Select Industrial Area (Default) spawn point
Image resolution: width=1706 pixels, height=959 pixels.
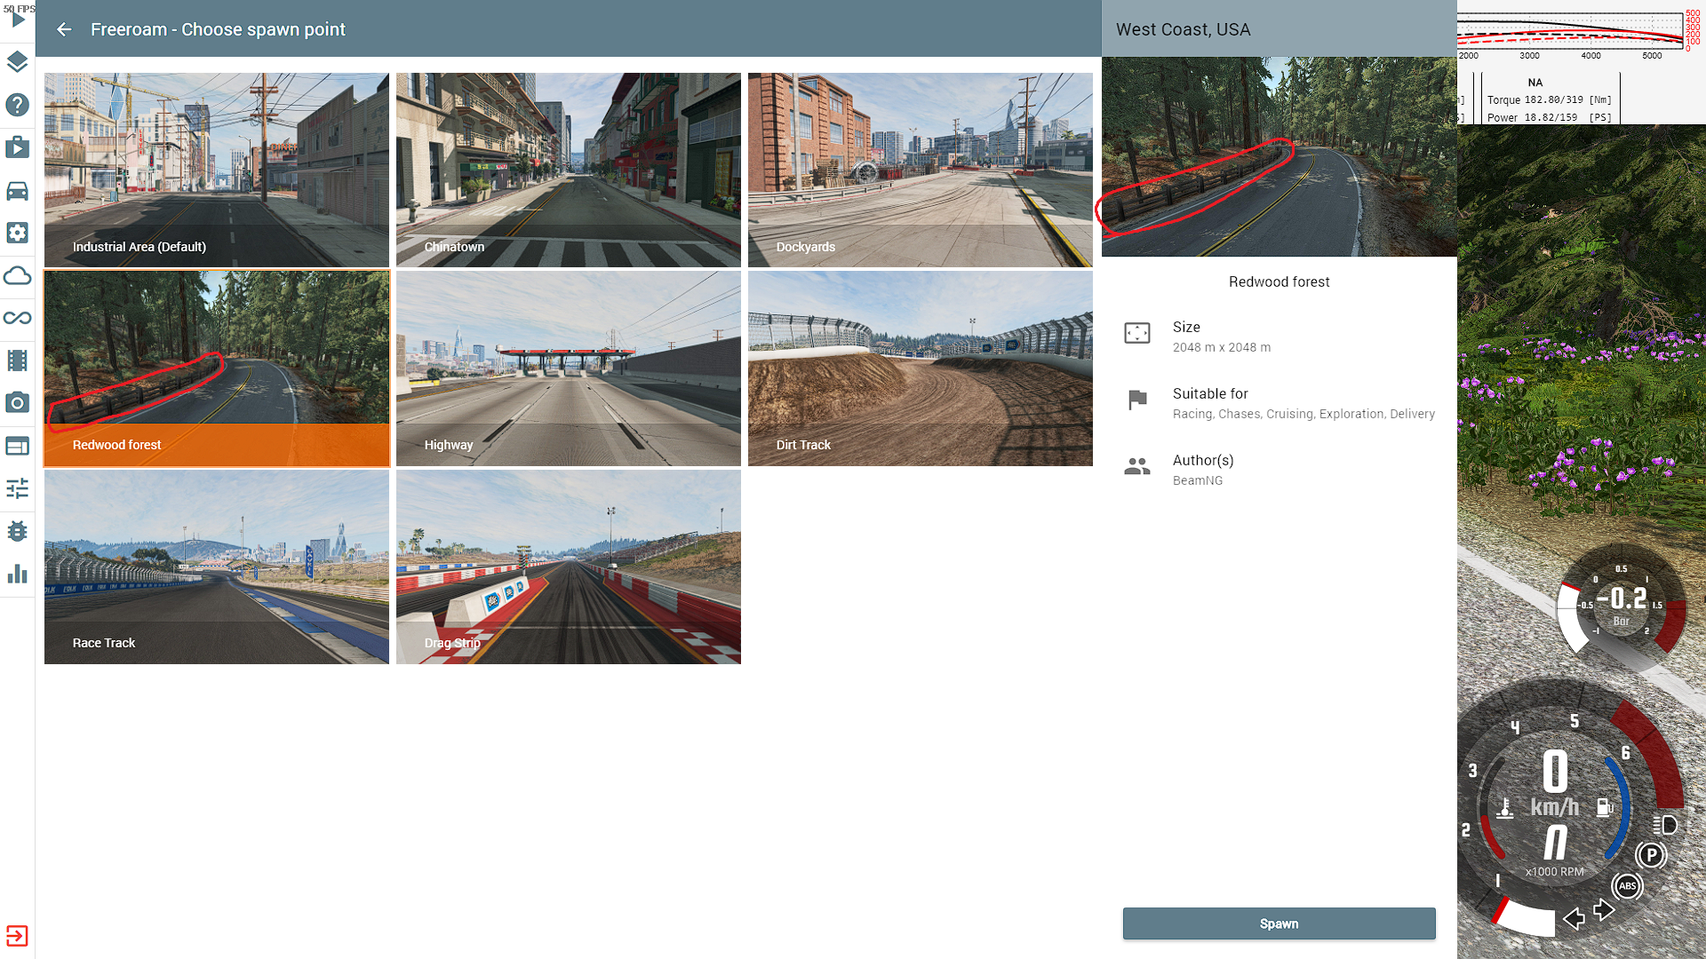[217, 170]
